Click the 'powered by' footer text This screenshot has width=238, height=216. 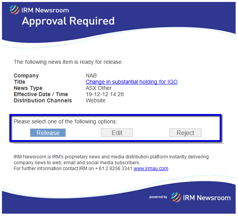click(158, 197)
